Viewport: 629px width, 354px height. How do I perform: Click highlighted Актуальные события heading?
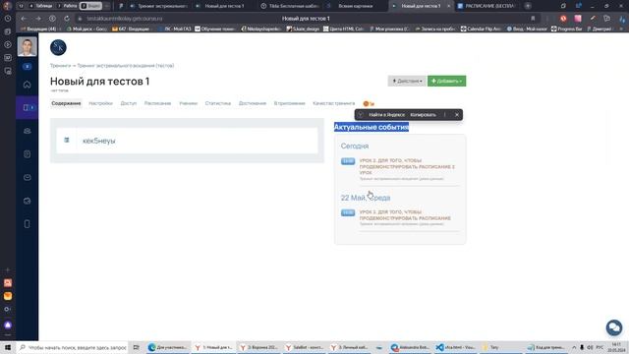coord(372,127)
